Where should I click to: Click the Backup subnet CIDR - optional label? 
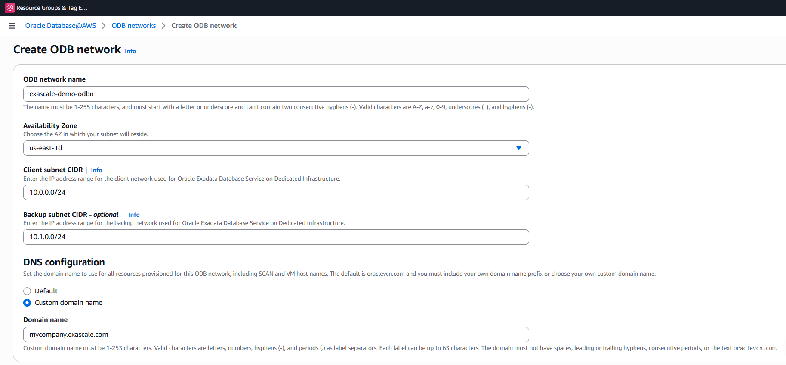[x=71, y=215]
